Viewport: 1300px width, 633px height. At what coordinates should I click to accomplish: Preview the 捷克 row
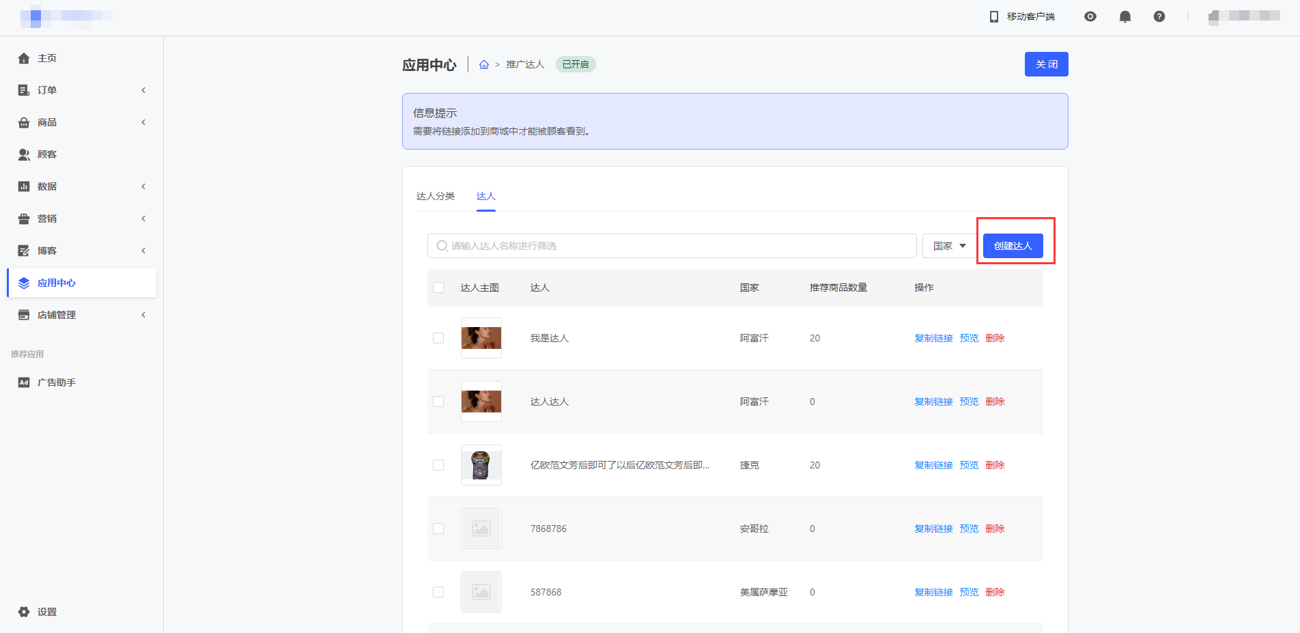click(969, 465)
